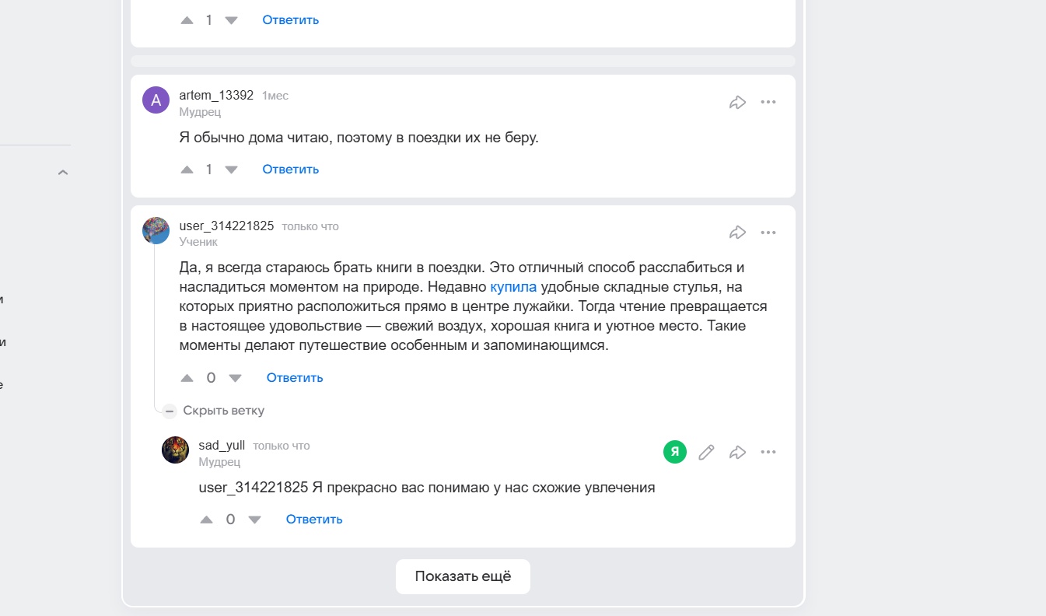Open options menu for user_314221825's comment
The image size is (1046, 616).
[768, 232]
